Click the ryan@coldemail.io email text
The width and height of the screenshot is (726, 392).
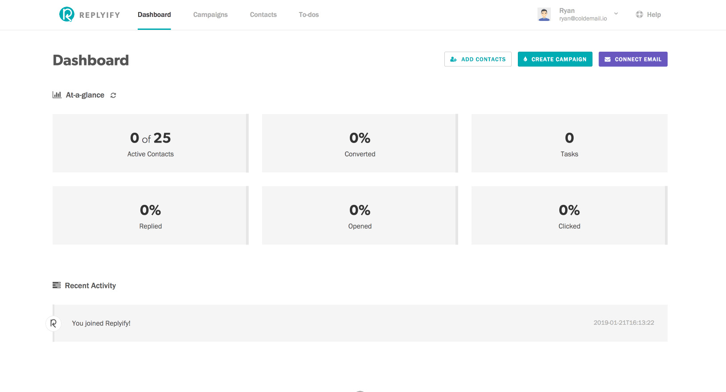583,19
